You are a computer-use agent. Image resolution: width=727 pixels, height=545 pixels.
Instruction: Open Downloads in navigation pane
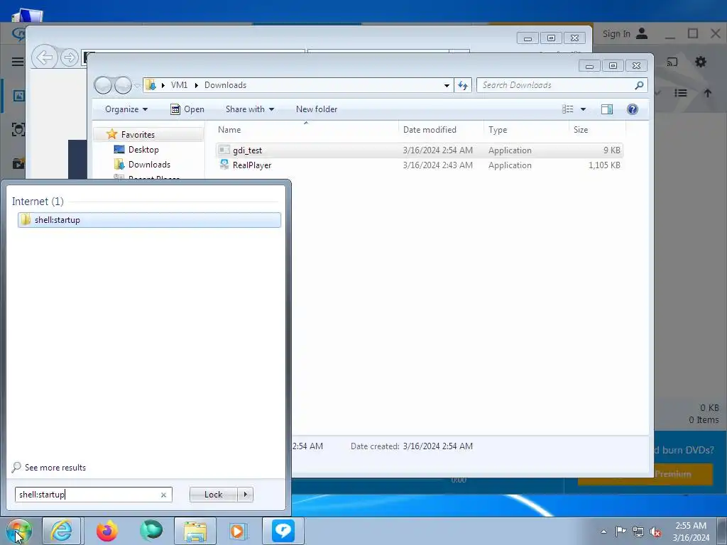[x=149, y=165]
